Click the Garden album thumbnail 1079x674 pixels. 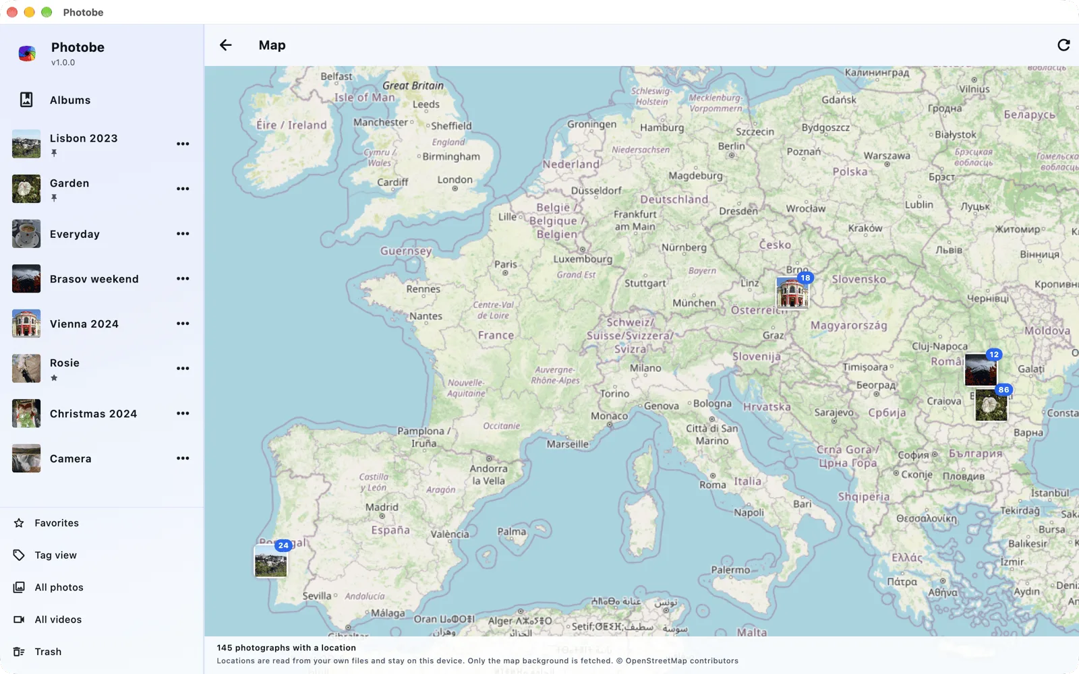[26, 189]
